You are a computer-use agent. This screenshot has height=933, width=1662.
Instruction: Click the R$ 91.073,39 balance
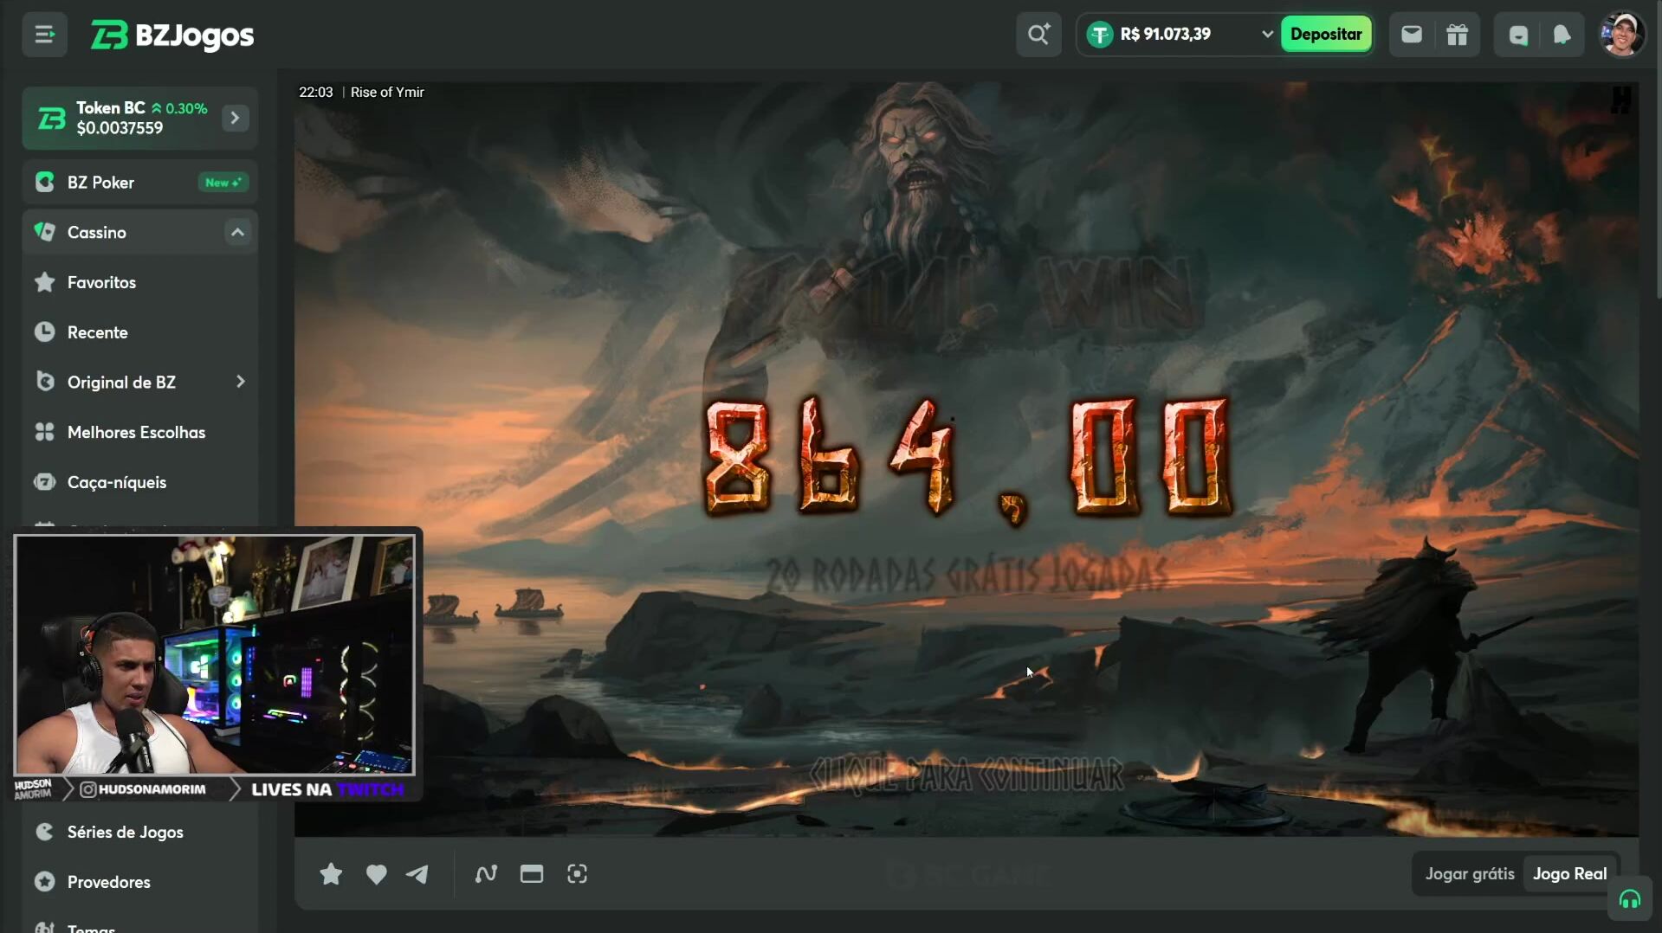[1165, 35]
